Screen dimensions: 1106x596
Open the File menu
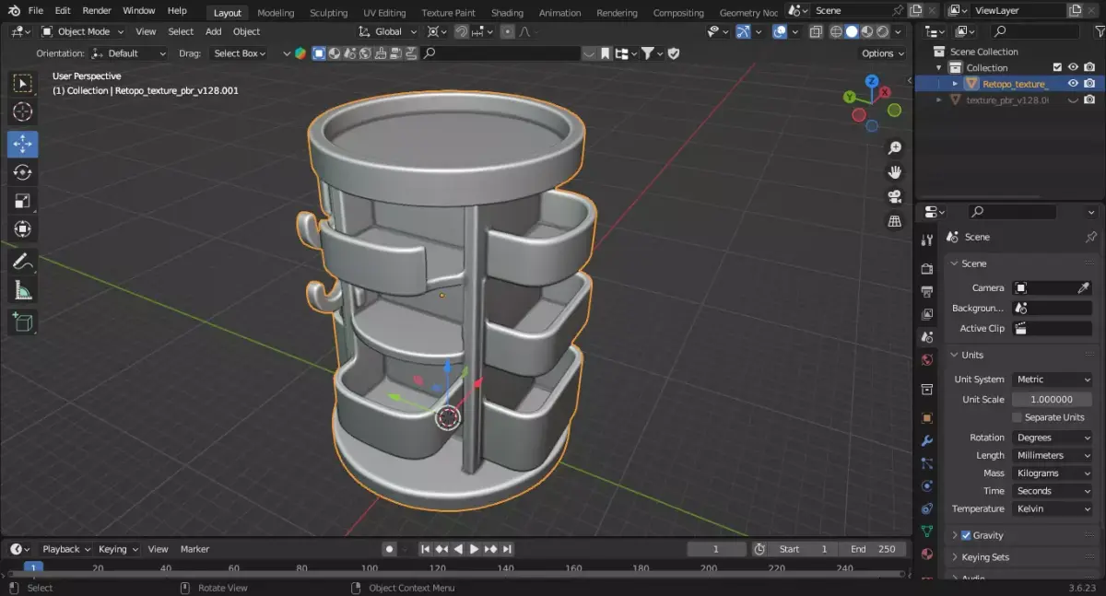pyautogui.click(x=36, y=10)
